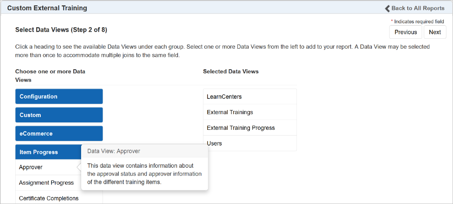Expand the eCommerce data view group

coord(59,134)
